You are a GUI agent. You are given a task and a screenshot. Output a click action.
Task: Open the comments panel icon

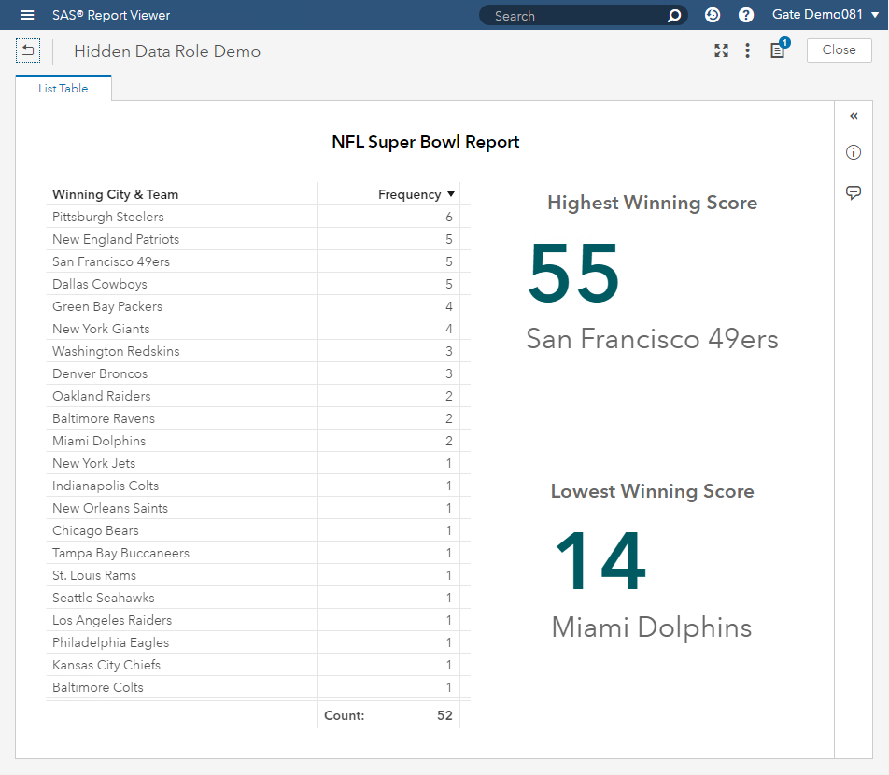pyautogui.click(x=853, y=192)
